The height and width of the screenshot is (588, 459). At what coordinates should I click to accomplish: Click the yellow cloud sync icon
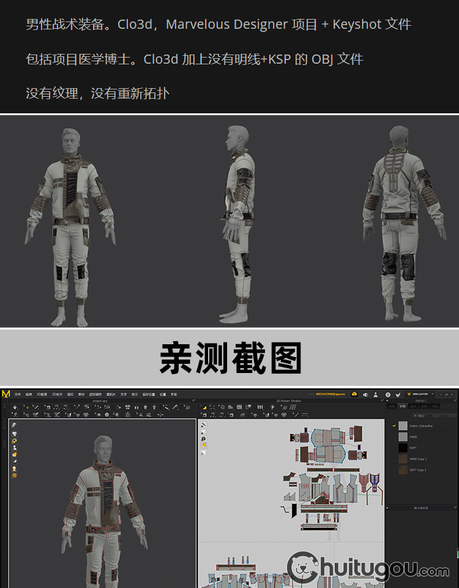pyautogui.click(x=354, y=394)
